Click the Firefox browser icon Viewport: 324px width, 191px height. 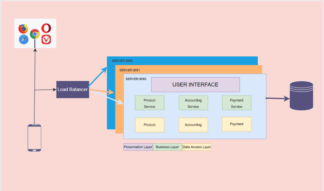pyautogui.click(x=23, y=29)
